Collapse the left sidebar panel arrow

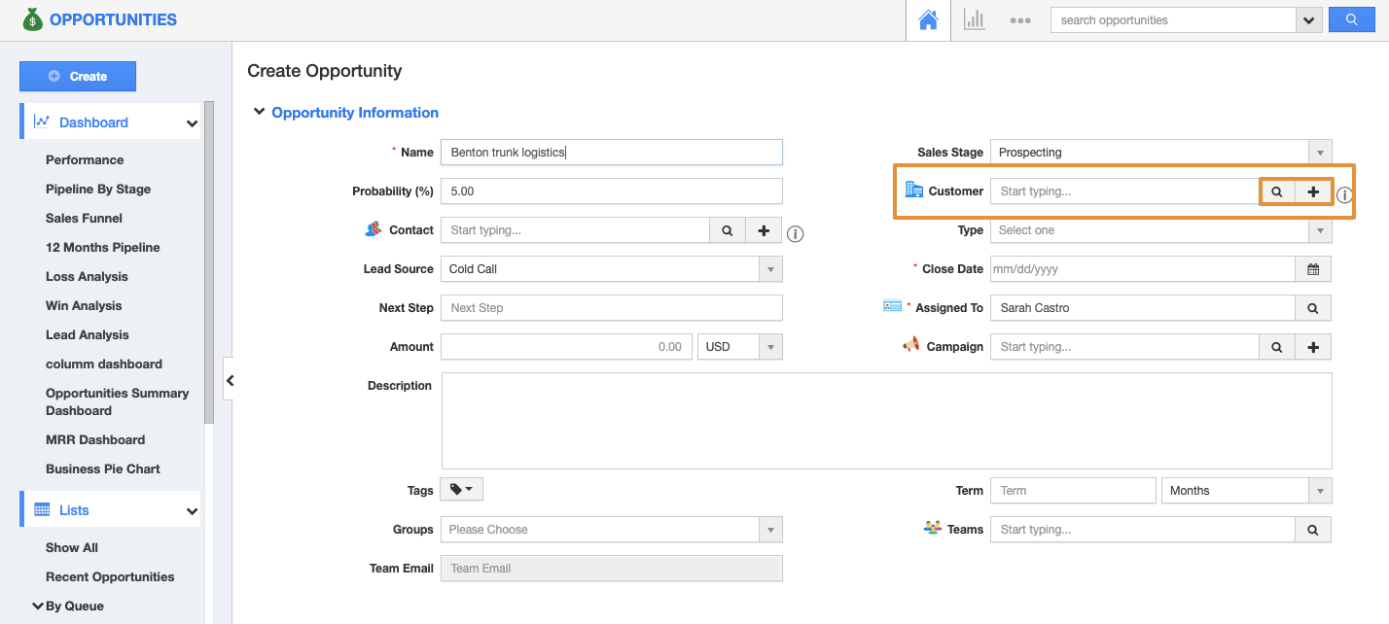230,381
